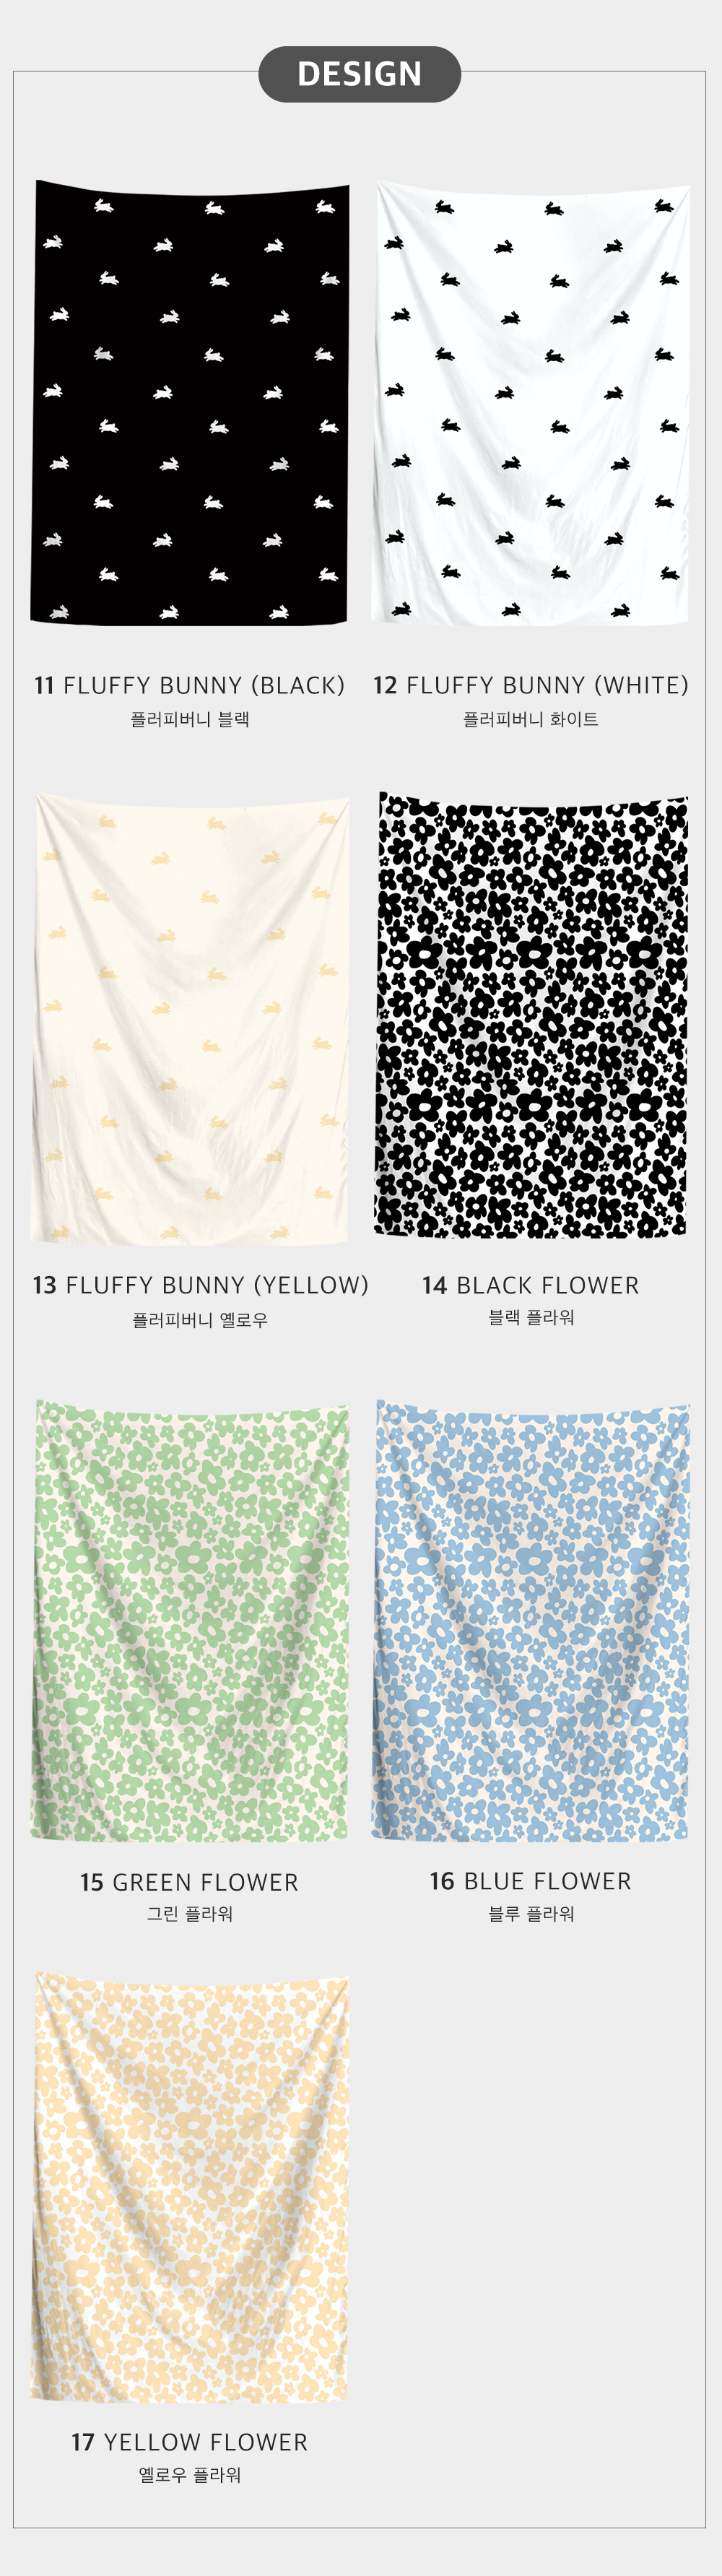Image resolution: width=722 pixels, height=2576 pixels.
Task: Click the '13 FLUFFY BUNNY (YELLOW)' label
Action: pyautogui.click(x=201, y=1285)
